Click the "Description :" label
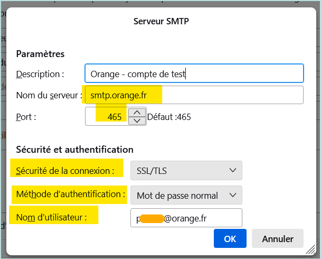321x259 pixels. pos(40,74)
